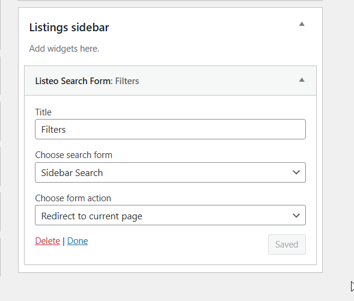Click the Saved button

click(287, 245)
